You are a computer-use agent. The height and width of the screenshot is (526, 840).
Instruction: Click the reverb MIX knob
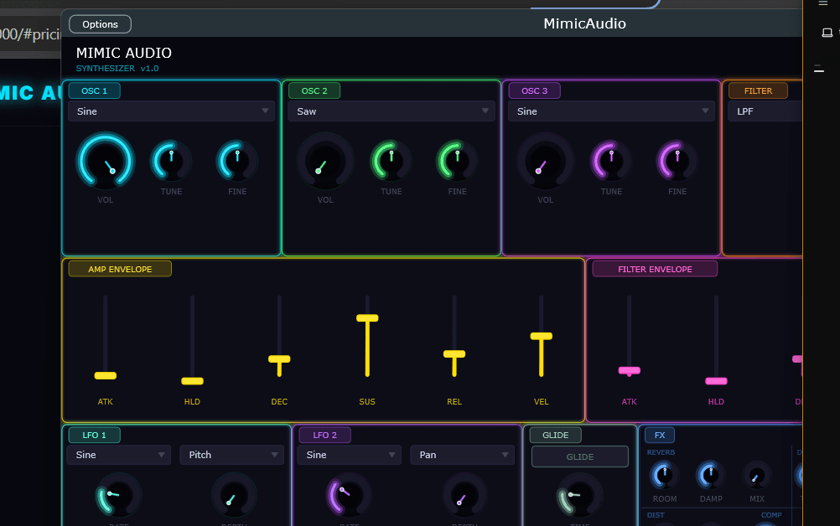coord(756,475)
